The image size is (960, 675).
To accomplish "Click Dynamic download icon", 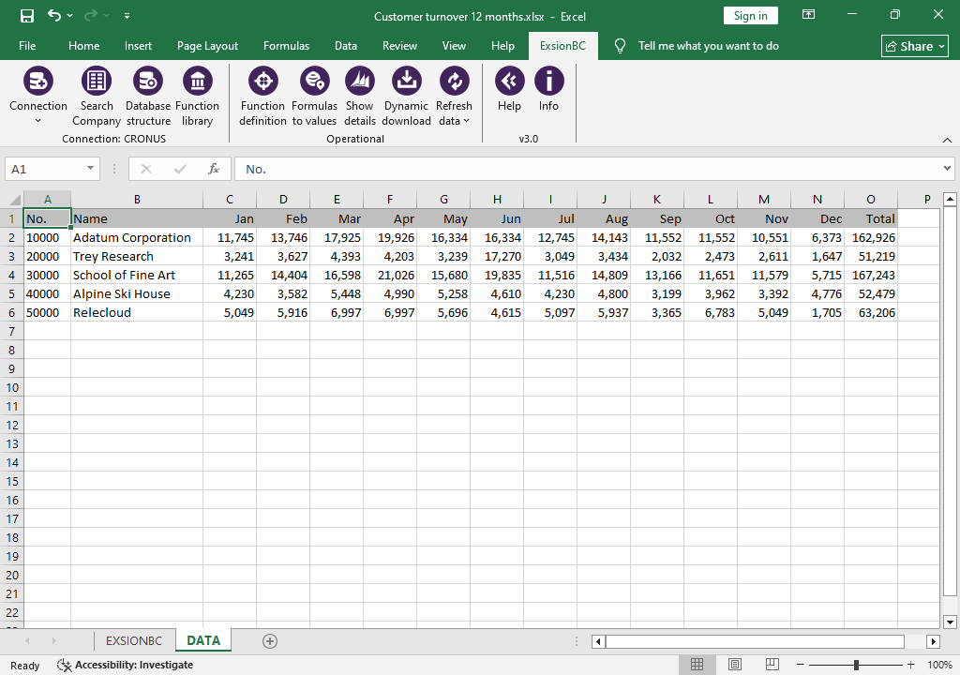I will click(407, 81).
